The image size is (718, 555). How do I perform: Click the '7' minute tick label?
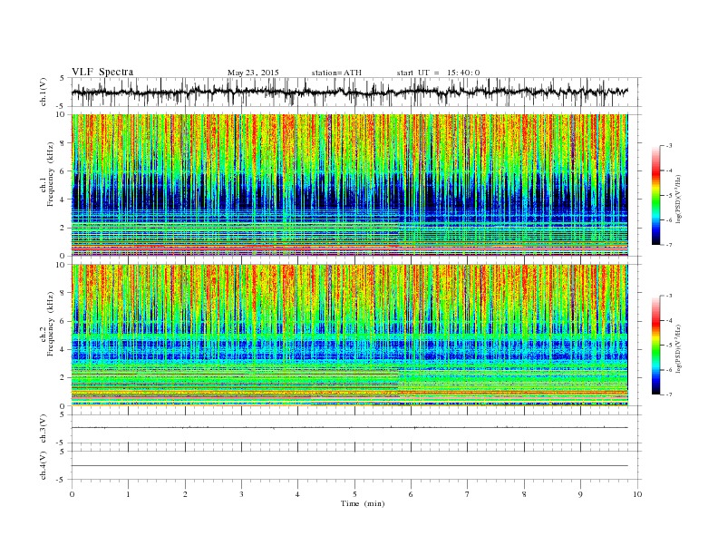tap(468, 494)
